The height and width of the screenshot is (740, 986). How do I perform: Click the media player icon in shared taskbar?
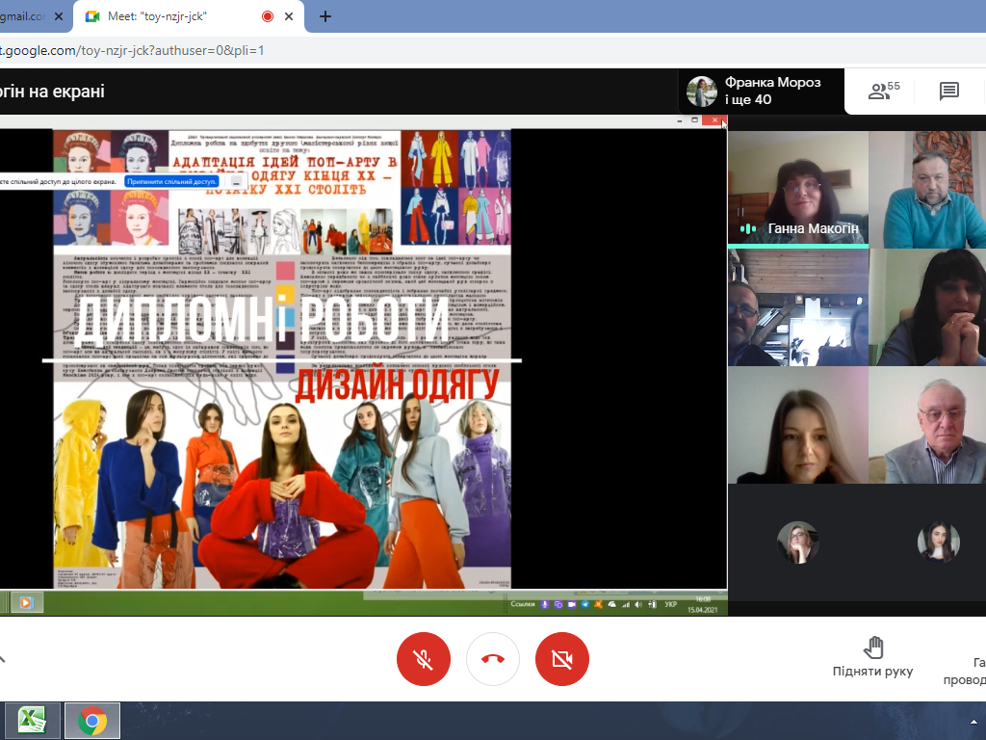[x=26, y=602]
